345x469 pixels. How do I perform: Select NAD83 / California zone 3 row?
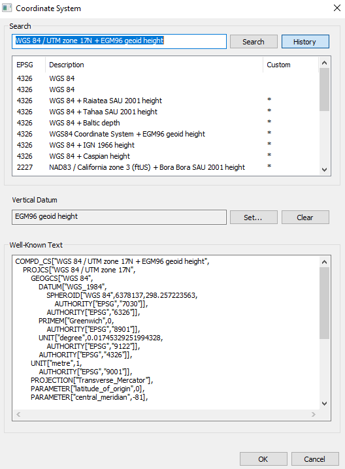point(165,167)
